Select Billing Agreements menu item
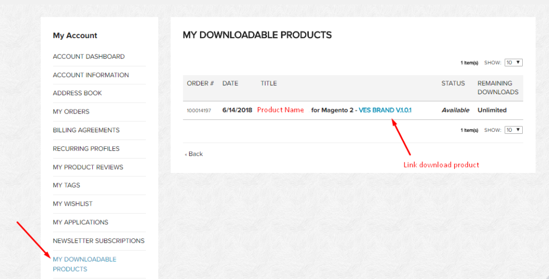 point(86,130)
